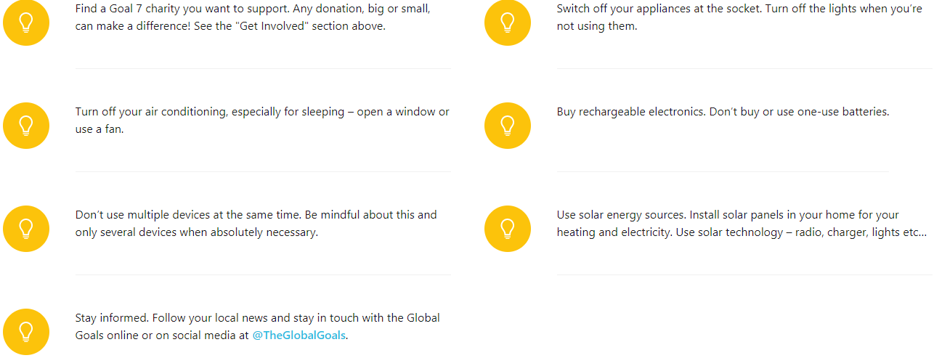Viewport: 934px width, 358px height.
Task: Click the lightbulb icon beside the charity donation tip
Action: [26, 23]
